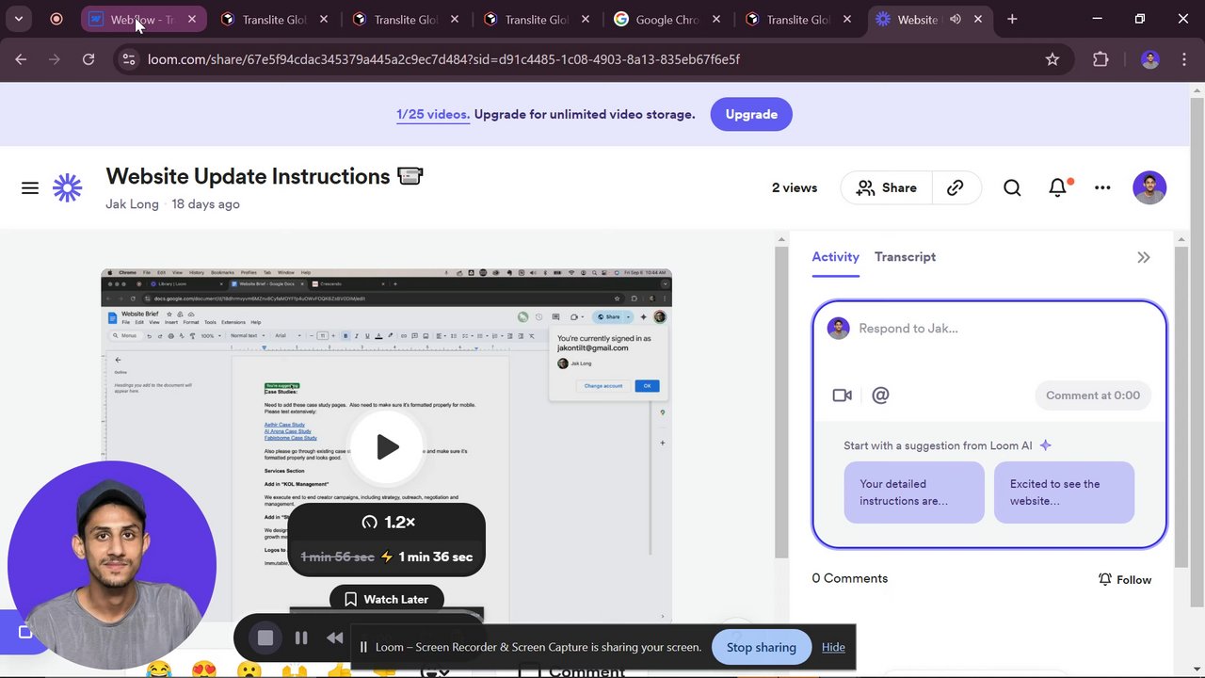Click the '18 days ago' timestamp
The width and height of the screenshot is (1205, 678).
tap(205, 204)
